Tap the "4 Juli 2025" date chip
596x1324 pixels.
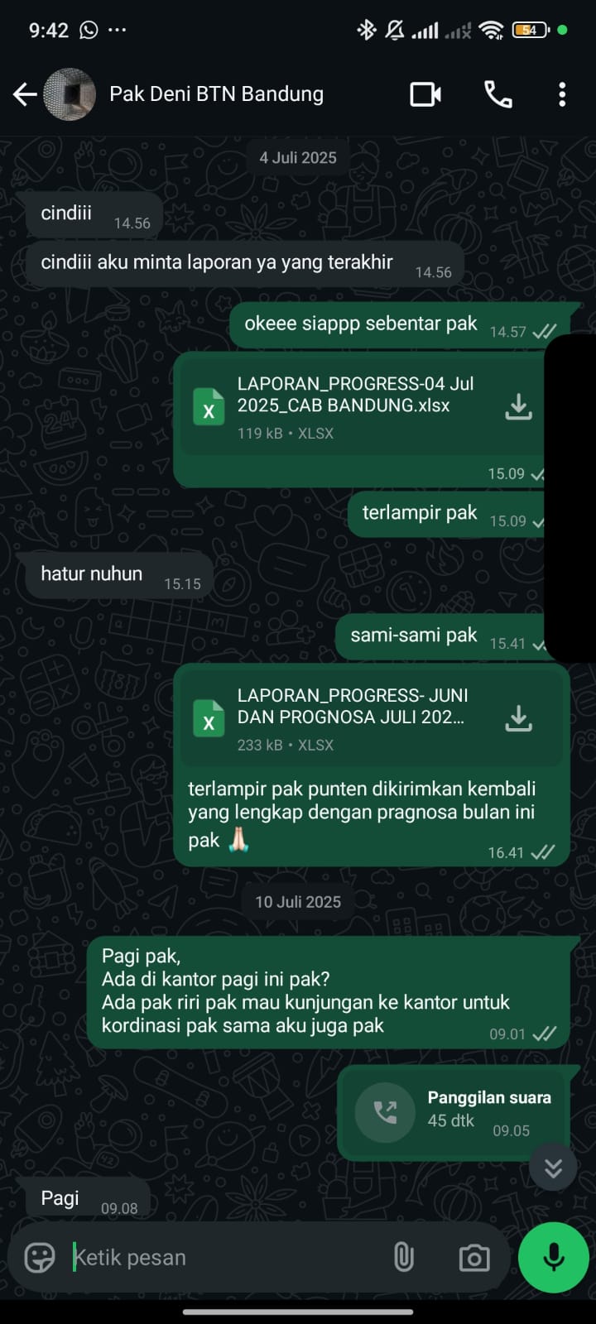[298, 158]
